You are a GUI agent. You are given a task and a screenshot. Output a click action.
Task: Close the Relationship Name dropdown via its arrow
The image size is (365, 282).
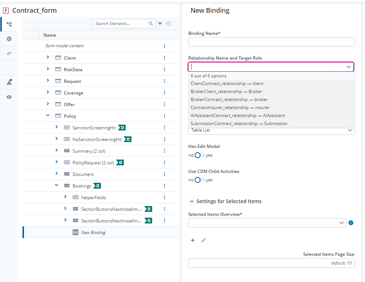coord(348,67)
